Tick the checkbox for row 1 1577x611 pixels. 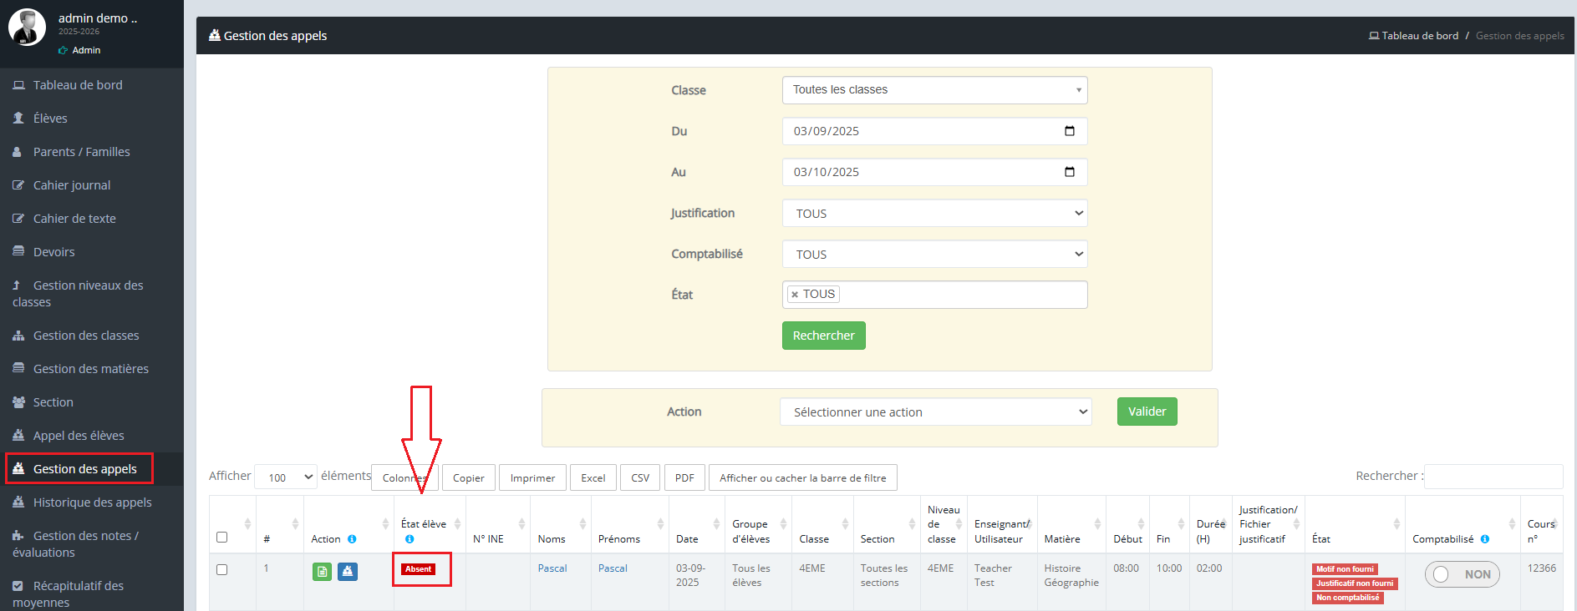tap(222, 569)
